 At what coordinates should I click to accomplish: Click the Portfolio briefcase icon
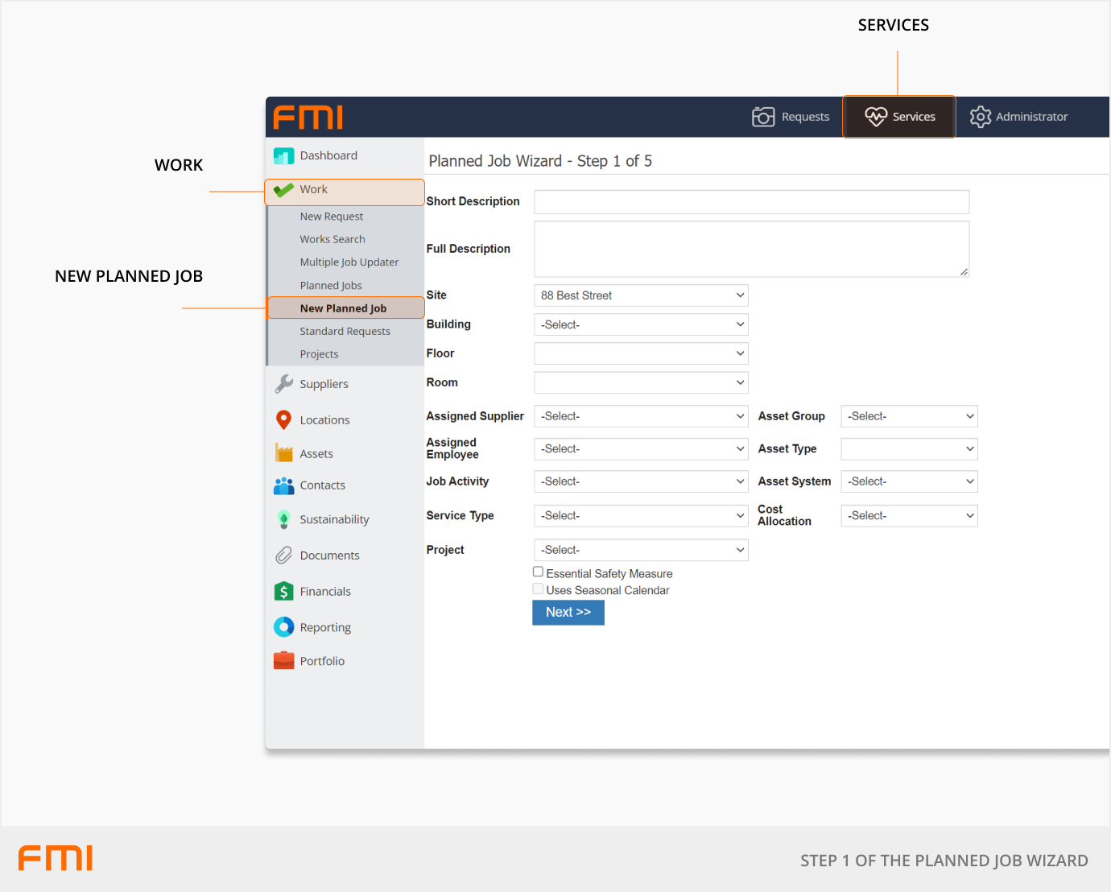283,661
